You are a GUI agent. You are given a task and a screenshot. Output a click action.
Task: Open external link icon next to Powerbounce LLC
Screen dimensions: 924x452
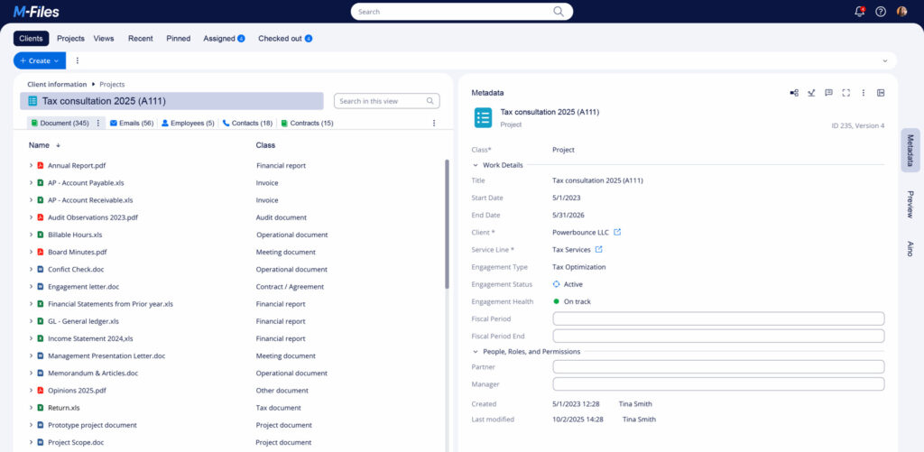617,233
